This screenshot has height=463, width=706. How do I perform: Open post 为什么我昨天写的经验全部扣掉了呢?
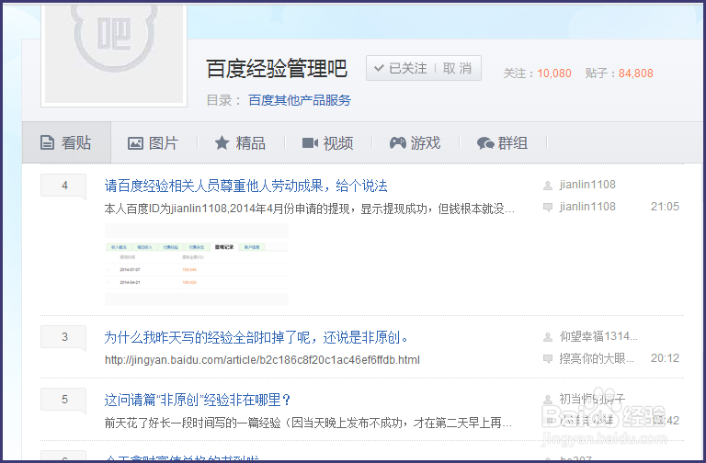tap(256, 337)
